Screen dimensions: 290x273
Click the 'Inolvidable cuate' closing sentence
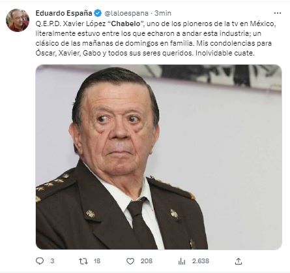(225, 53)
